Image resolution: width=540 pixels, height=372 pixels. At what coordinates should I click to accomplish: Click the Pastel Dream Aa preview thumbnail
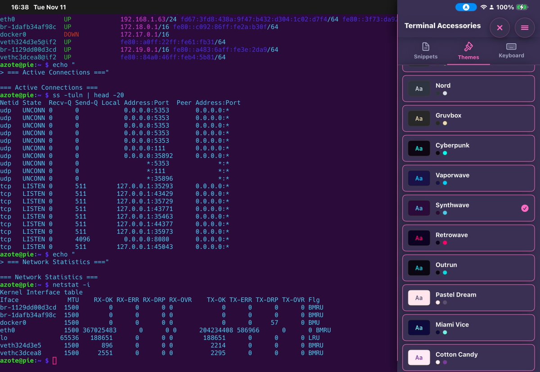[419, 298]
